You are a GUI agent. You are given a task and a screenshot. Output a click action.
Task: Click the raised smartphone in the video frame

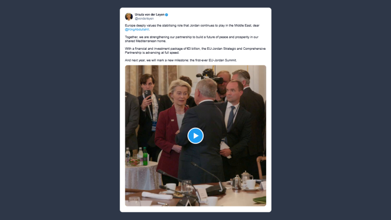[x=147, y=94]
